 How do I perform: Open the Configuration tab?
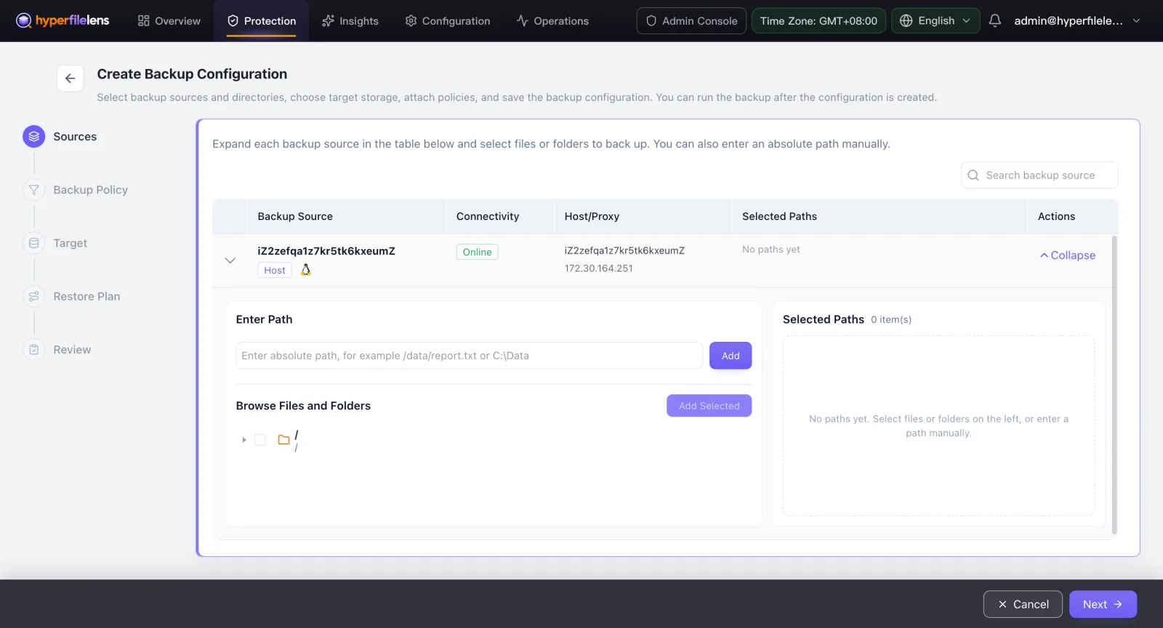447,20
